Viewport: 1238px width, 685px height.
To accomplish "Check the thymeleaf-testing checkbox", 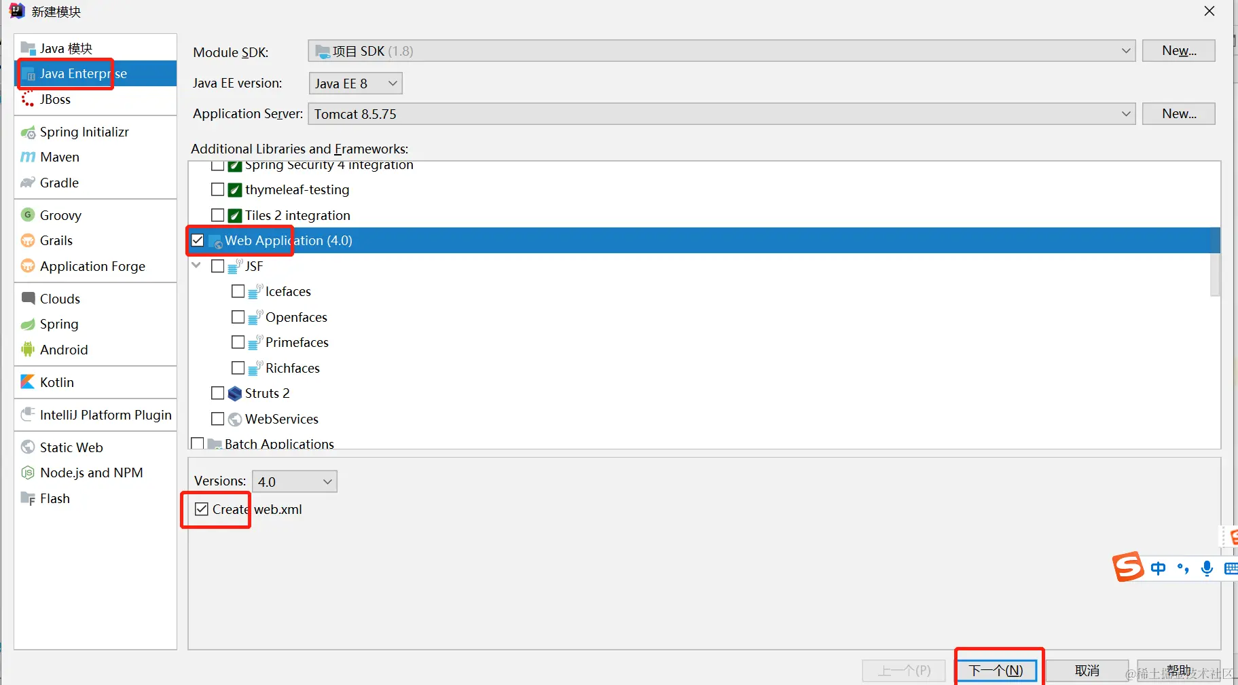I will coord(218,189).
